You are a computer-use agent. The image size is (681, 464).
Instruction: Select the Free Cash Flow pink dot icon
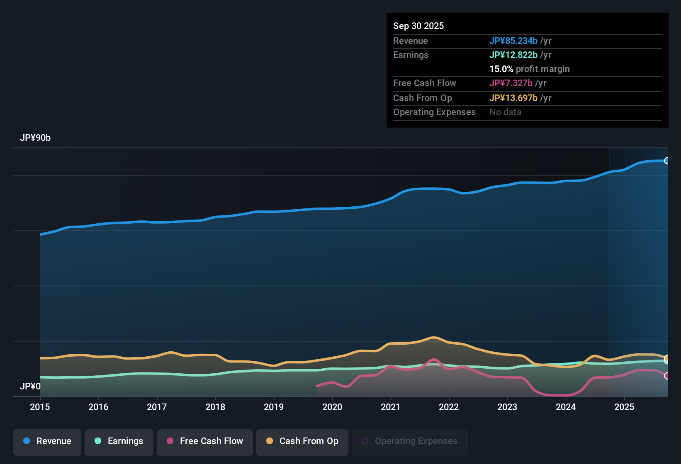[x=170, y=441]
